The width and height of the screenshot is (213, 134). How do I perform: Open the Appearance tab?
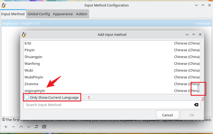[x=63, y=14]
